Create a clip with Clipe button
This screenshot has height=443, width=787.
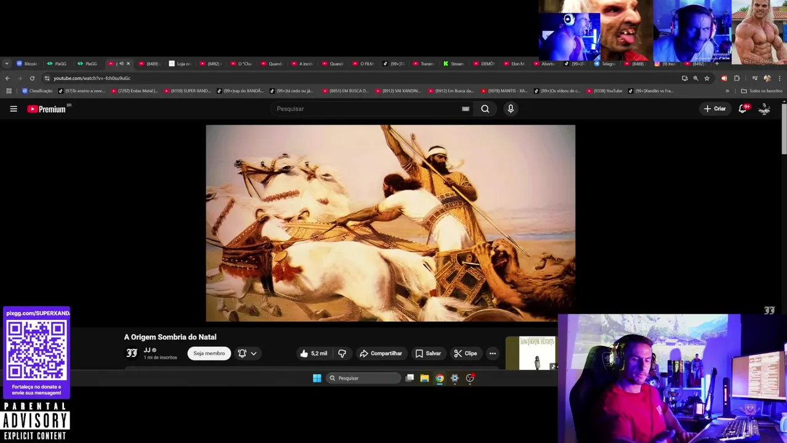click(465, 353)
